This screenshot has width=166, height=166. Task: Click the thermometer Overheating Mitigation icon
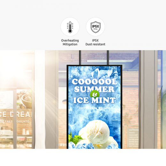pos(70,27)
